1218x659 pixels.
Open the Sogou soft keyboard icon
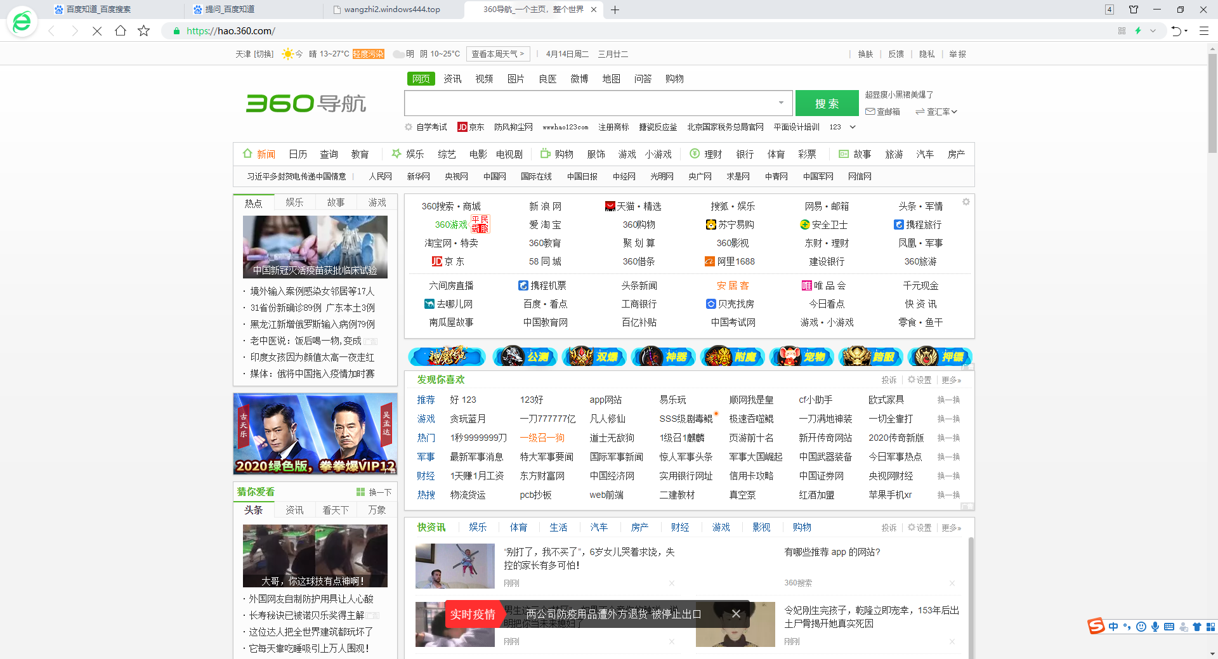[x=1169, y=627]
